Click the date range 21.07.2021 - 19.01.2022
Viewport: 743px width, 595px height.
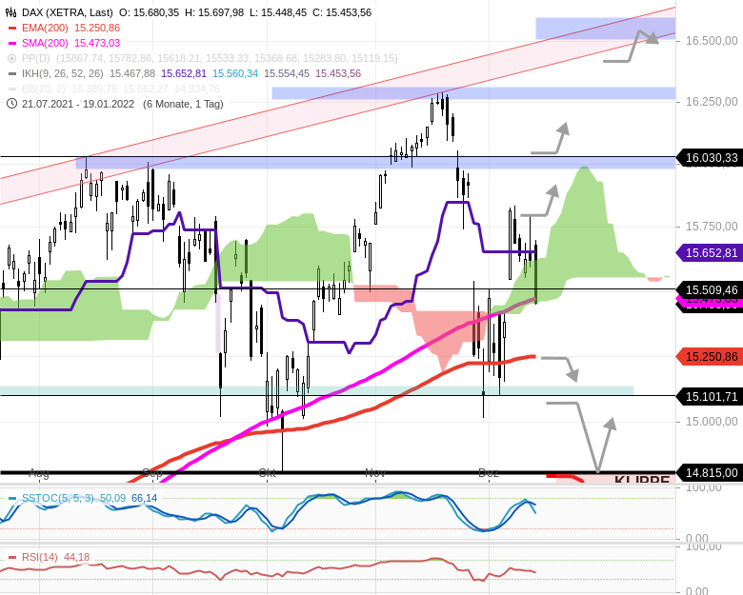(78, 104)
